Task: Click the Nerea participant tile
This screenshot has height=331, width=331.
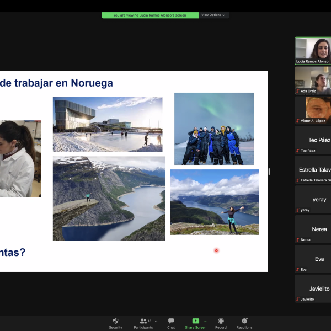Action: (313, 229)
